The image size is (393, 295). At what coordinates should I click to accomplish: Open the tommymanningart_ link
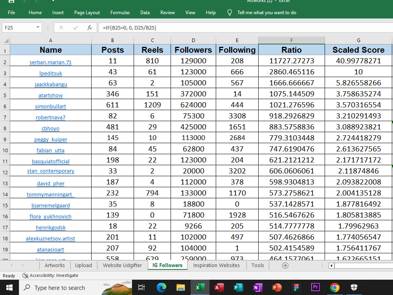51,194
